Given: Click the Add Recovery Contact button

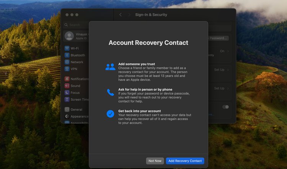Looking at the screenshot, I should [185, 161].
